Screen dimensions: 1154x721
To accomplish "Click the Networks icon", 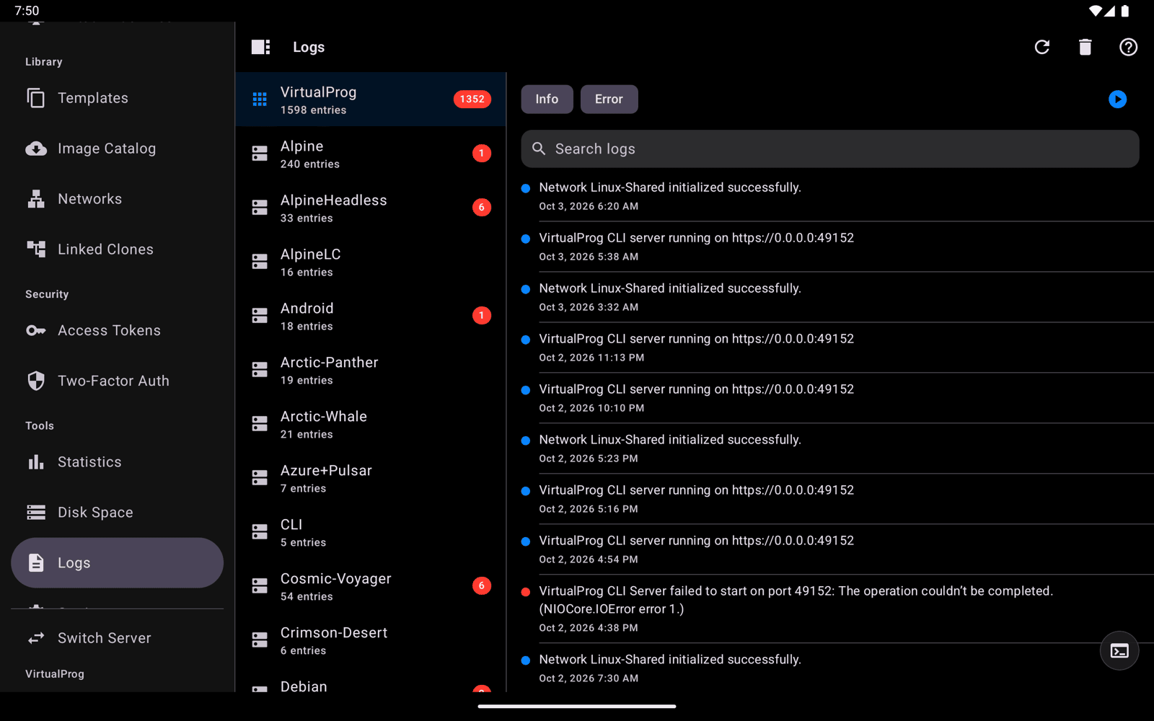I will click(x=36, y=199).
